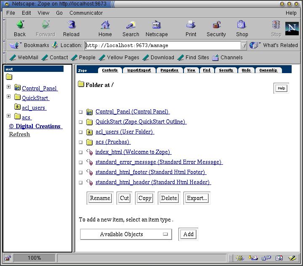Check the standard_error_message checkbox
The width and height of the screenshot is (303, 266).
tap(80, 162)
